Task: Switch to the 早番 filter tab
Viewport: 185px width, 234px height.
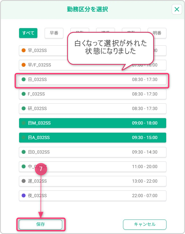Action: pos(54,33)
